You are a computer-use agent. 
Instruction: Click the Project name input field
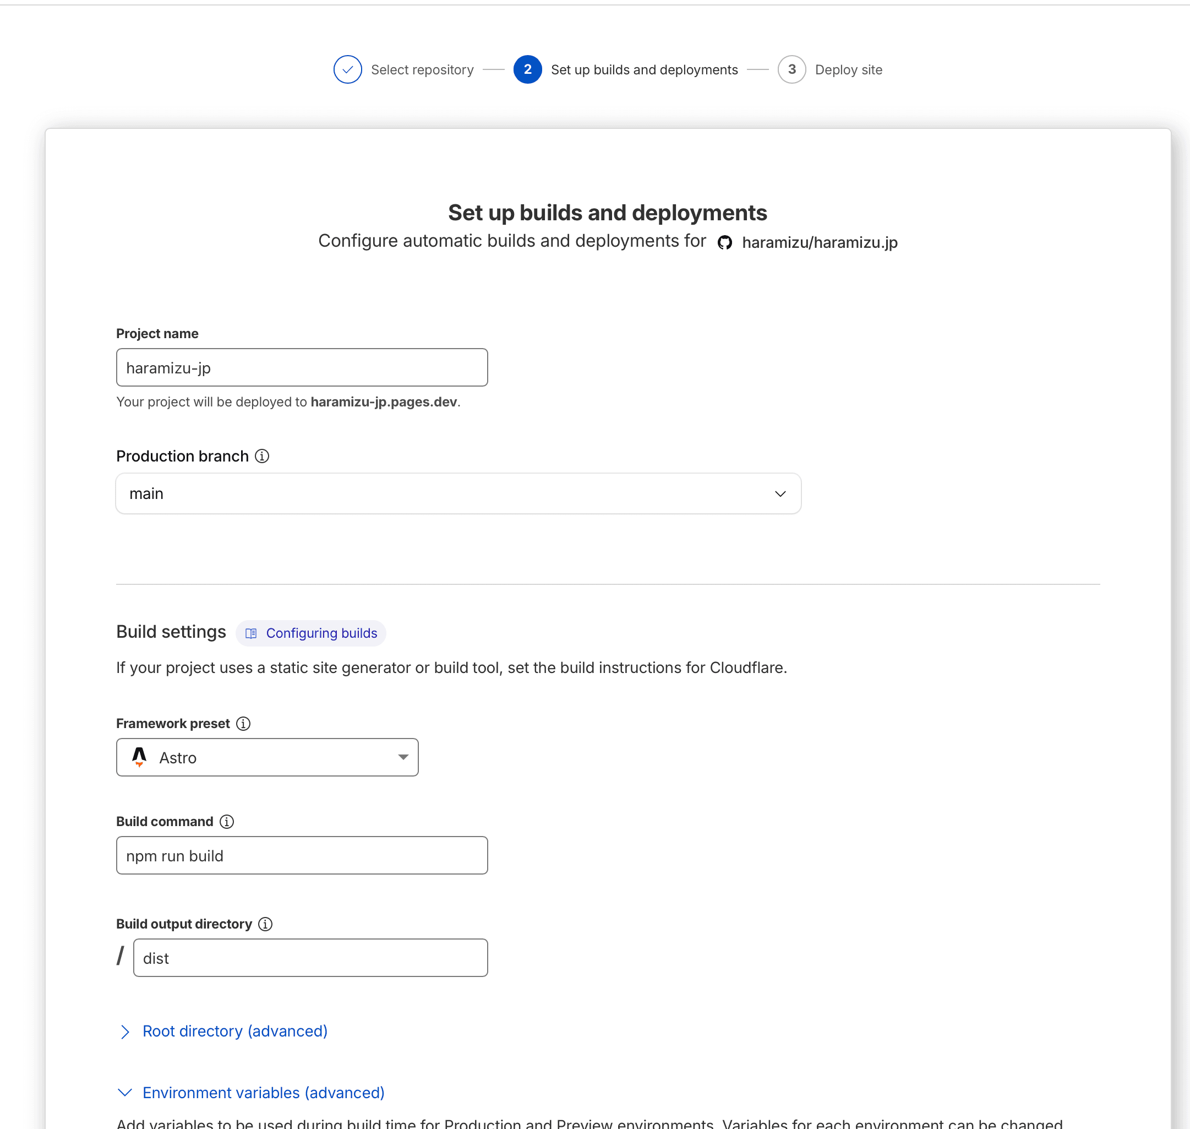coord(302,368)
